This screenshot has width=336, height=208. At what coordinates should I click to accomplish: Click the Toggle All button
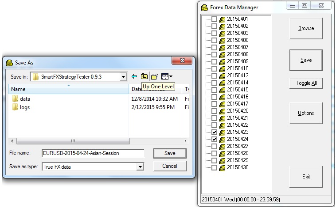(306, 83)
